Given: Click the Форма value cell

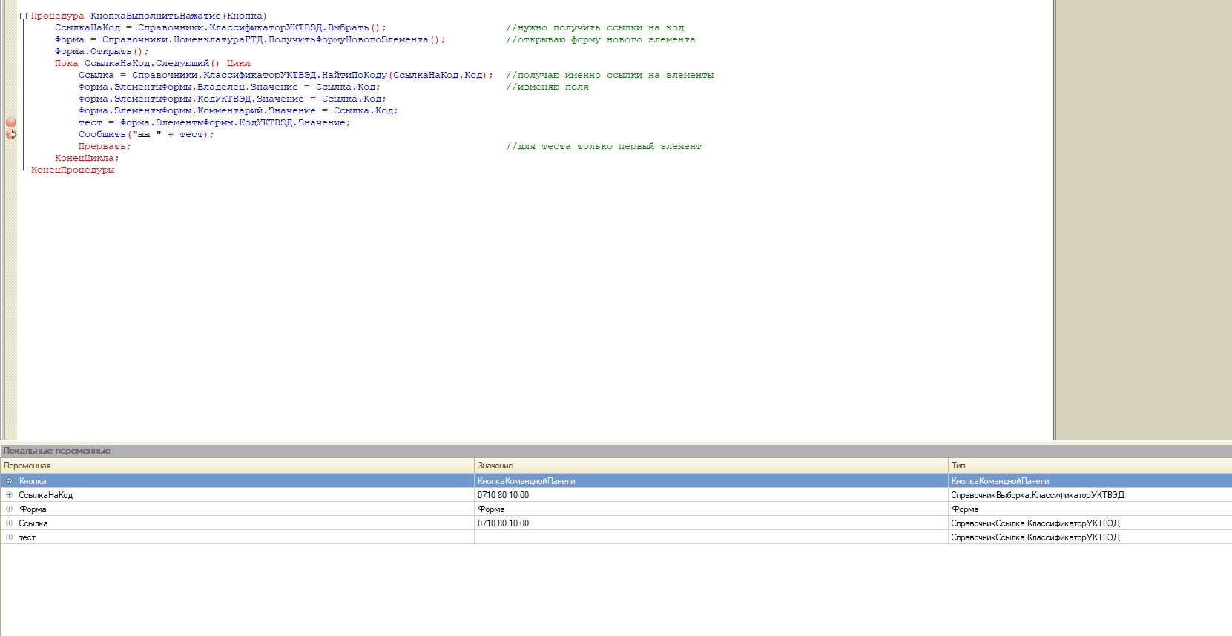Looking at the screenshot, I should tap(711, 509).
